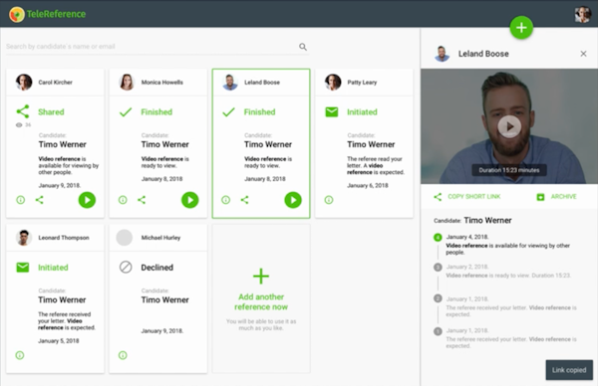Play the video in Leland Boose panel
This screenshot has height=386, width=598.
tap(509, 126)
